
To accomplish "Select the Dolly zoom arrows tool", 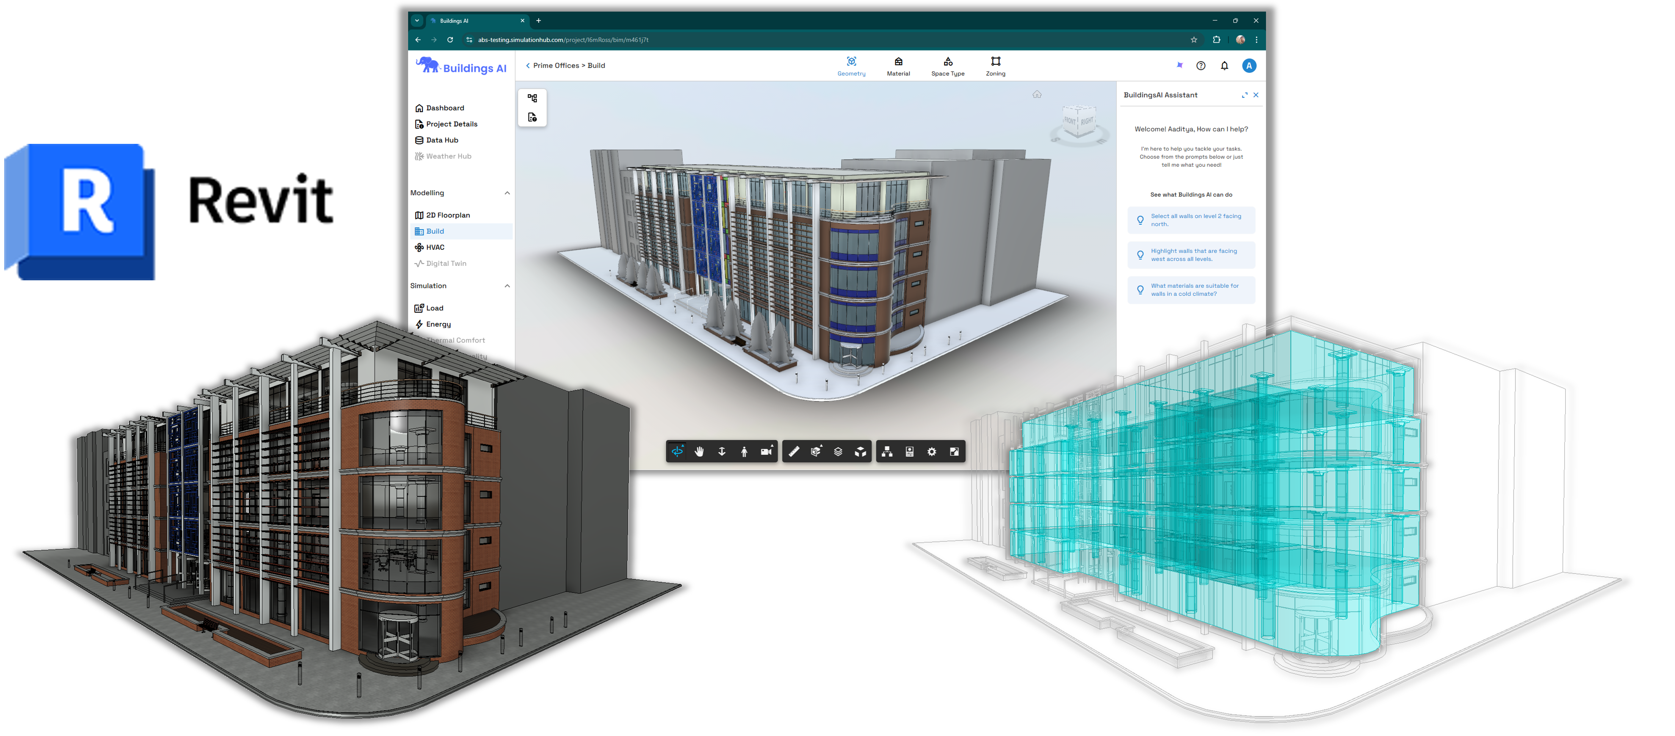I will [x=722, y=452].
